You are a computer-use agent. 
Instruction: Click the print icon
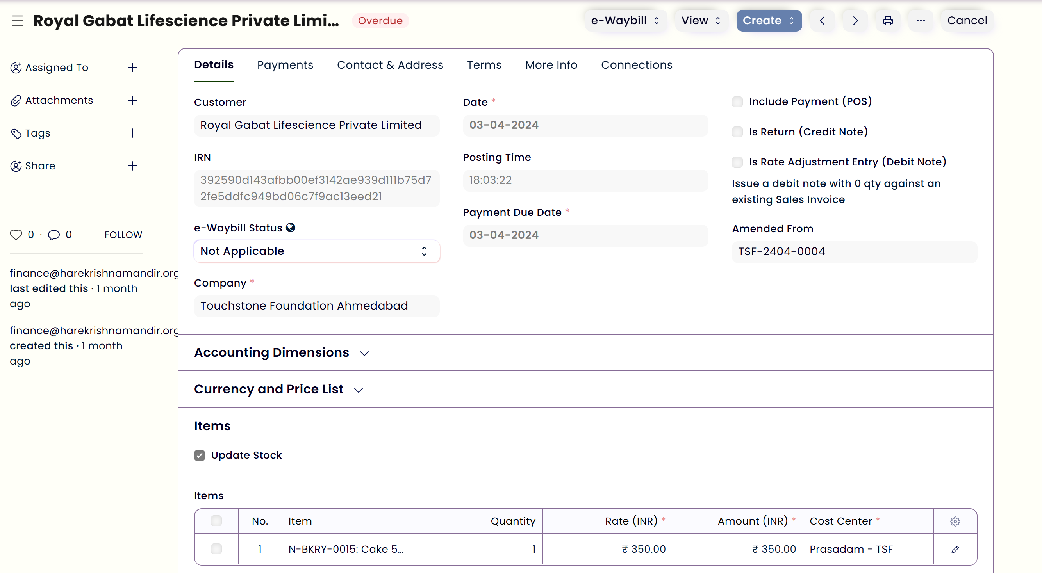(888, 21)
